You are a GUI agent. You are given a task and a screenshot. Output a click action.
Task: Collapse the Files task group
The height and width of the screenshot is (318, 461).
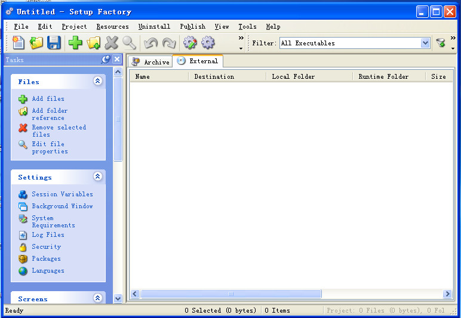tap(98, 81)
